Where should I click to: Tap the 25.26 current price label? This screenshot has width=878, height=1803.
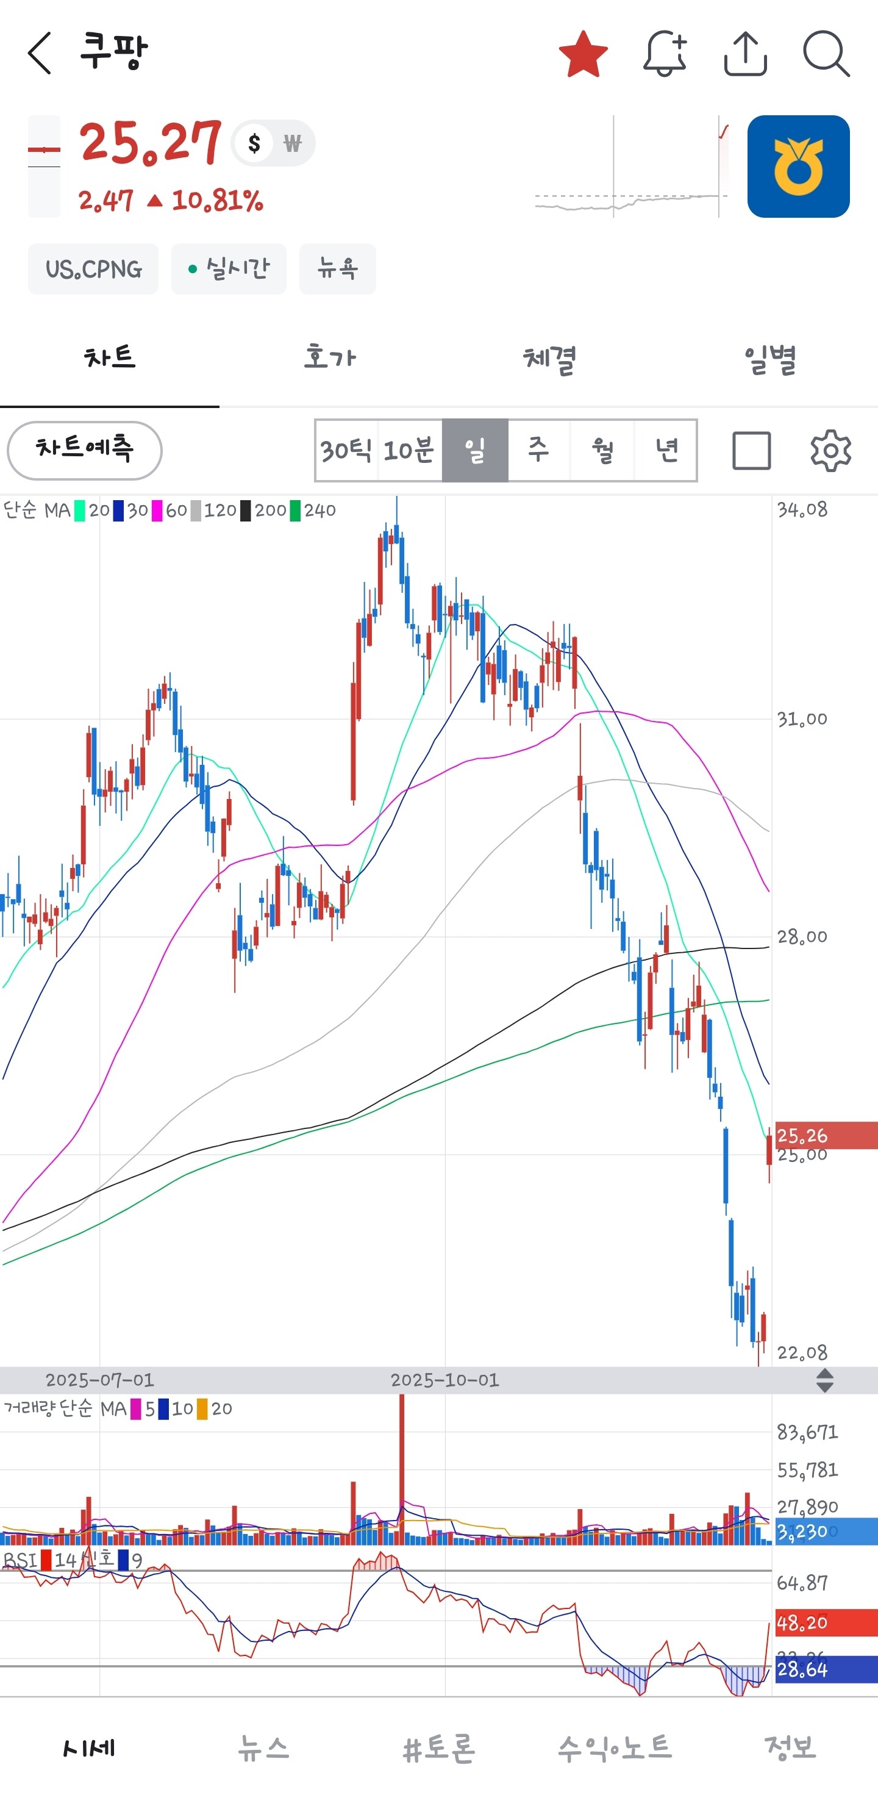coord(826,1135)
